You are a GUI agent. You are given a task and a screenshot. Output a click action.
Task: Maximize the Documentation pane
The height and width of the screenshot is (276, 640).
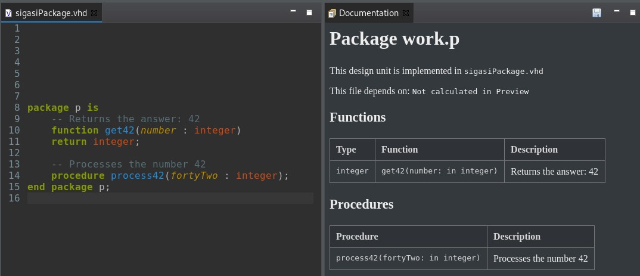point(633,13)
